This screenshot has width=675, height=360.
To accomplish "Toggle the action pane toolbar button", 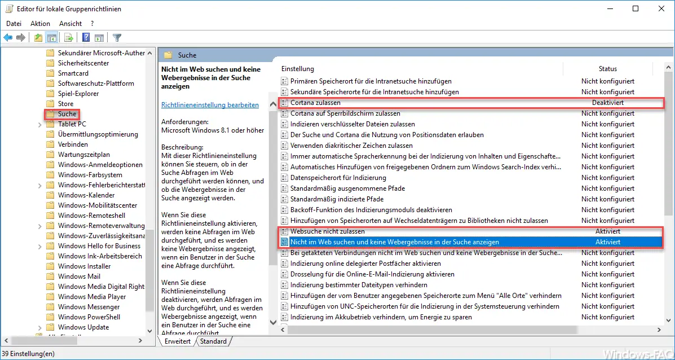I will [x=99, y=37].
